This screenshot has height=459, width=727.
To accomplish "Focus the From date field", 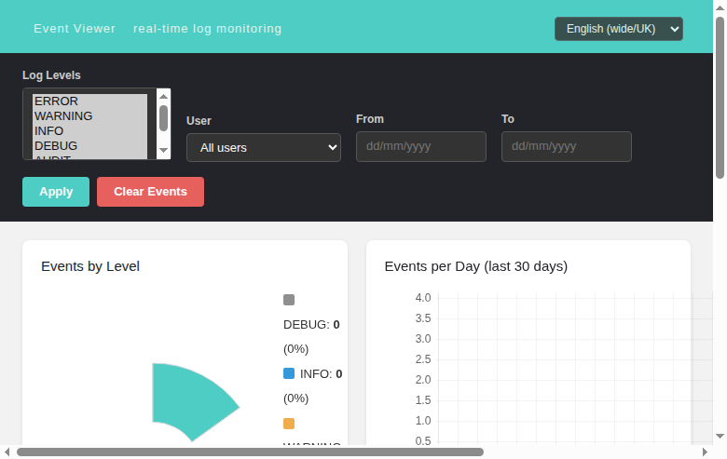I will coord(421,146).
